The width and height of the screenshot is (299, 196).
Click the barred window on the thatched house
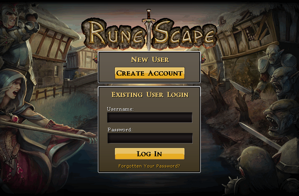point(249,34)
